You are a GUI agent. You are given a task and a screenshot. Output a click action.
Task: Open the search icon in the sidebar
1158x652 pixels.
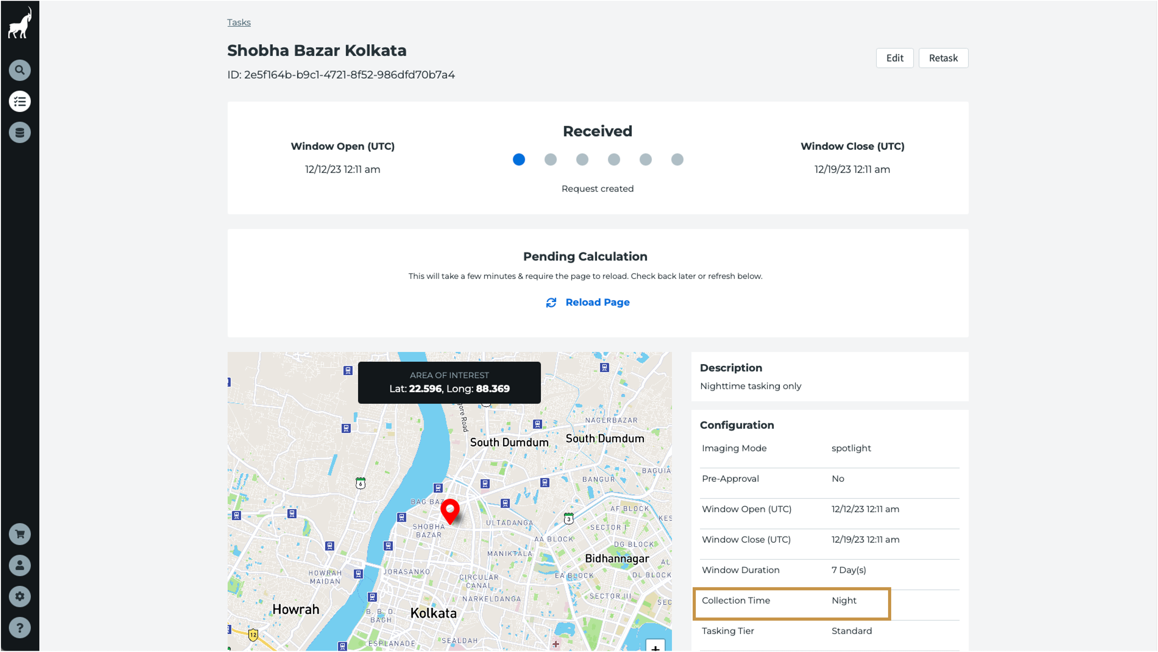click(20, 70)
